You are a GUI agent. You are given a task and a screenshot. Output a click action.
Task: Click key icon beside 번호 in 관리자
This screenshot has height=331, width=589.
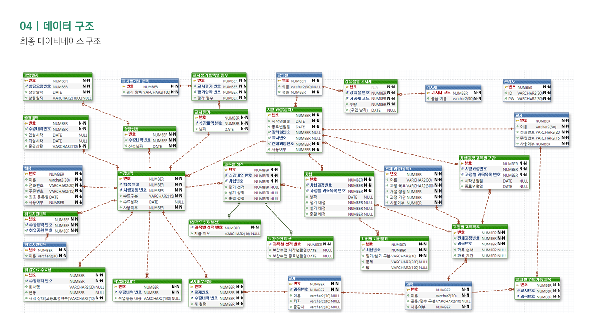(506, 87)
